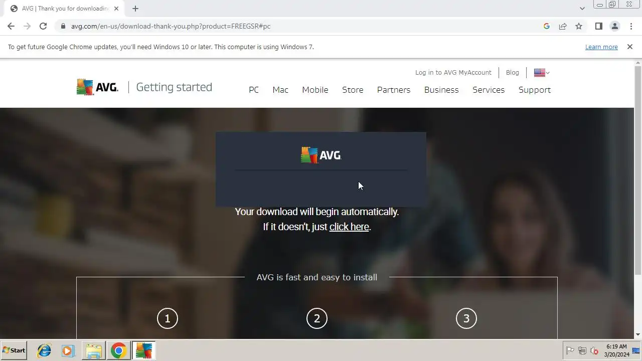Expand the US flag language selector
Image resolution: width=642 pixels, height=361 pixels.
pyautogui.click(x=542, y=73)
